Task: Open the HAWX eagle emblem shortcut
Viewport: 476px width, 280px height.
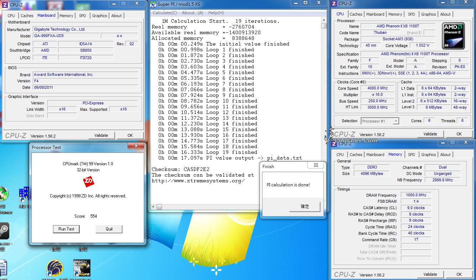Action: coord(55,269)
